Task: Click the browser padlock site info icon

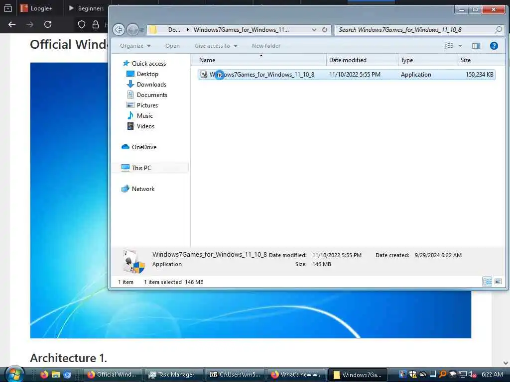Action: [96, 24]
